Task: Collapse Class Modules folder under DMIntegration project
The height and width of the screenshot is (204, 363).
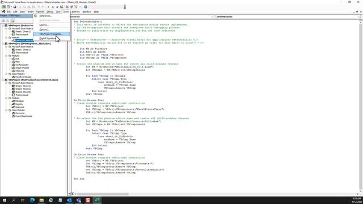Action: click(x=6, y=74)
